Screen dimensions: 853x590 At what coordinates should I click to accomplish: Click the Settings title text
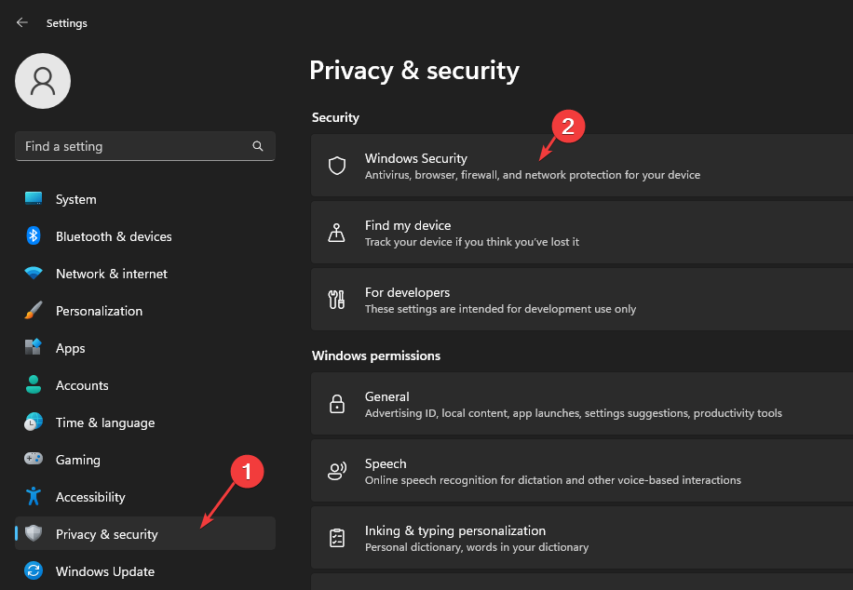pos(66,23)
